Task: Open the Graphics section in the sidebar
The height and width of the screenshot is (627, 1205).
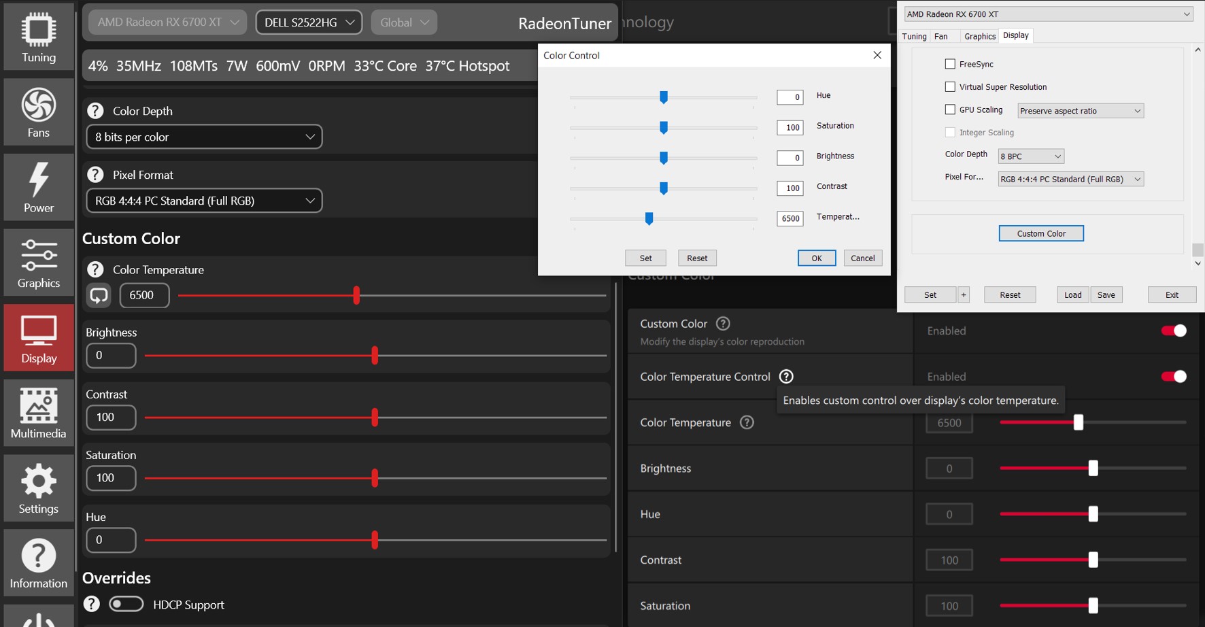Action: tap(39, 262)
